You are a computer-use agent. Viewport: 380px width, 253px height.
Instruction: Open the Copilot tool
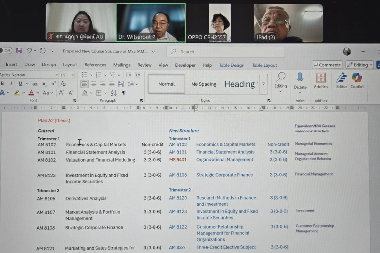coord(357,80)
